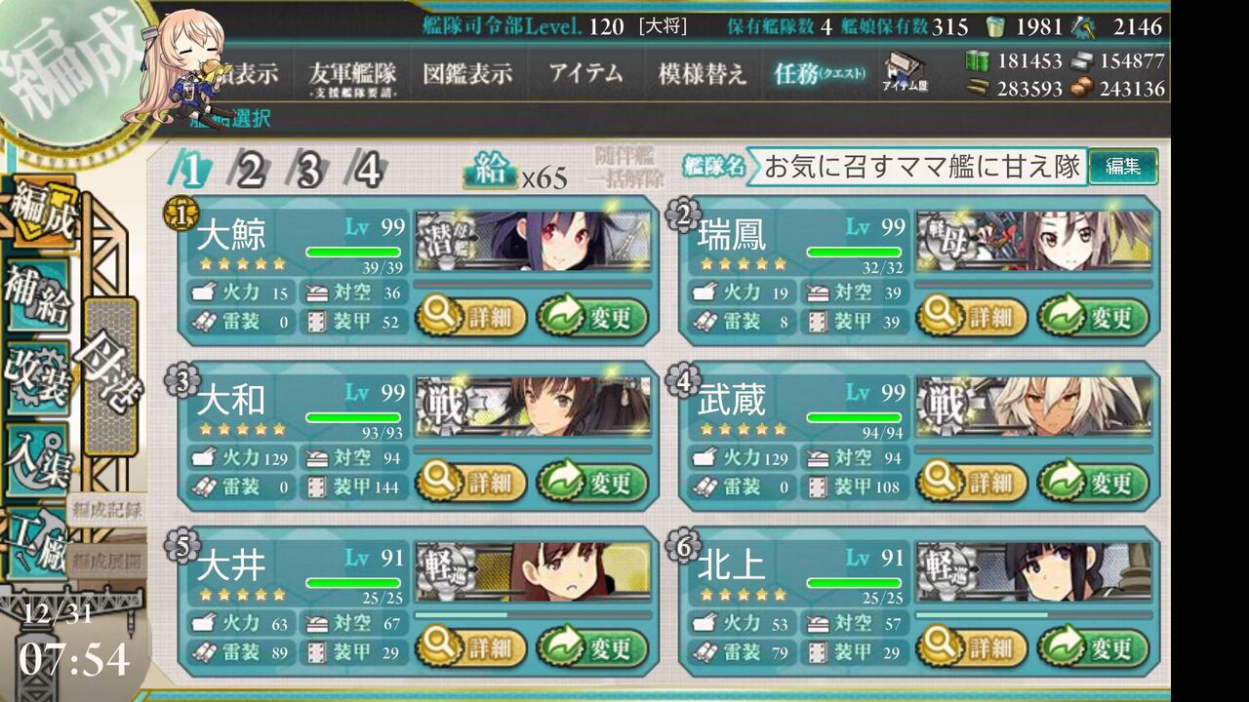Select fleet tab 4
Viewport: 1249px width, 702px height.
pos(368,172)
